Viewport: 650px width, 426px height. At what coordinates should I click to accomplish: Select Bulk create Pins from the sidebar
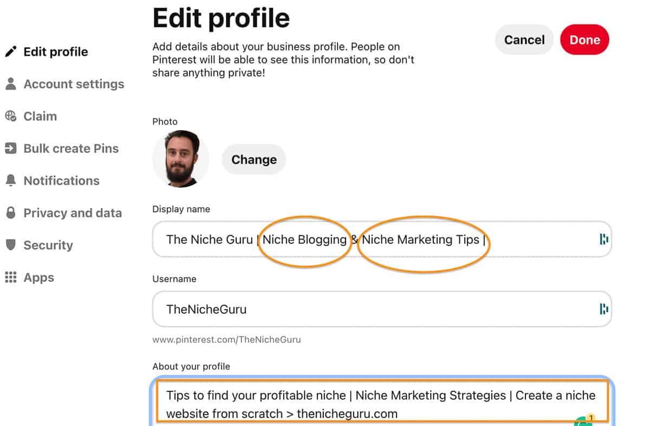[71, 148]
